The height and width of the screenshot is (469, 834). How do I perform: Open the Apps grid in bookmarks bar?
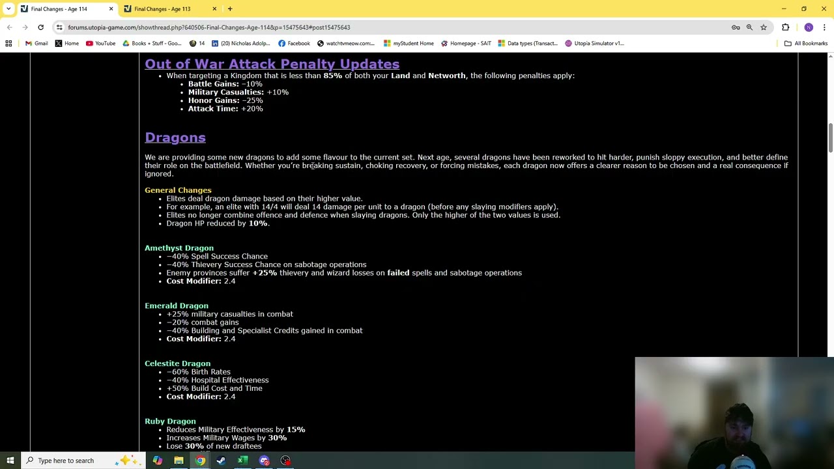8,44
